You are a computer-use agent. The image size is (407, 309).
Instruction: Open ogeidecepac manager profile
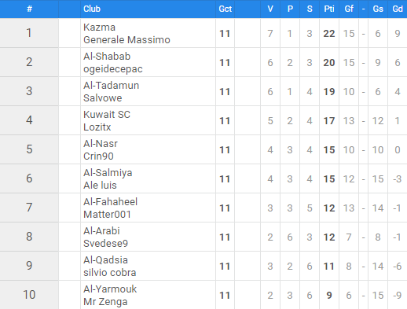point(113,69)
